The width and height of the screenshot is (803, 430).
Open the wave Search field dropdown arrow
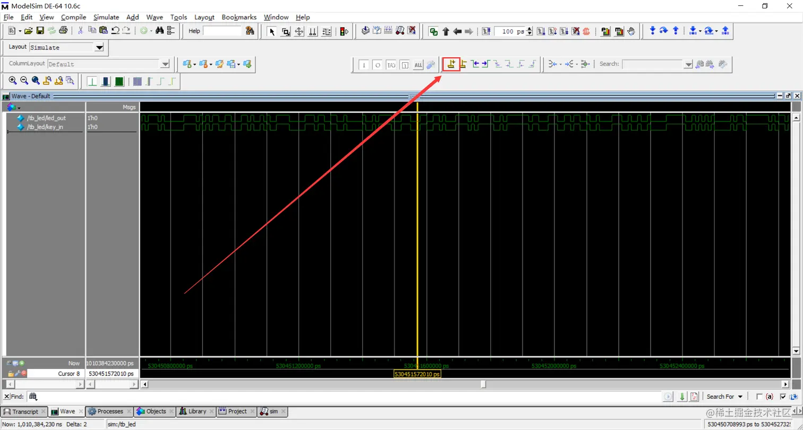coord(689,64)
